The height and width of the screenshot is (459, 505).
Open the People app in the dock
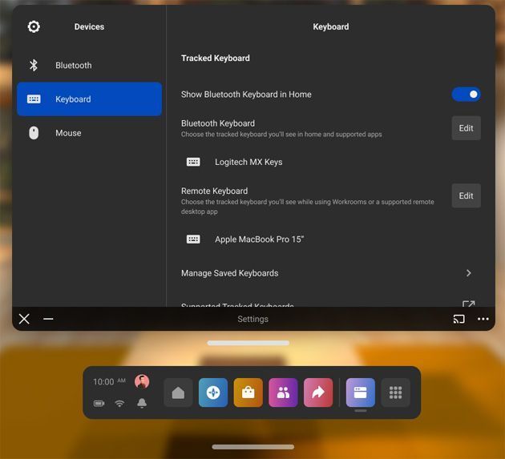(283, 393)
